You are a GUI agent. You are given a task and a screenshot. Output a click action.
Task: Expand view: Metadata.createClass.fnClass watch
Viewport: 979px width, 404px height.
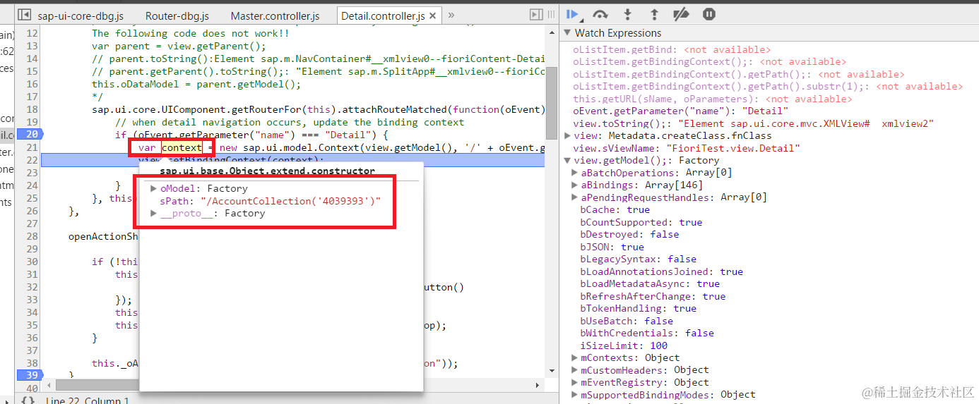pos(567,136)
